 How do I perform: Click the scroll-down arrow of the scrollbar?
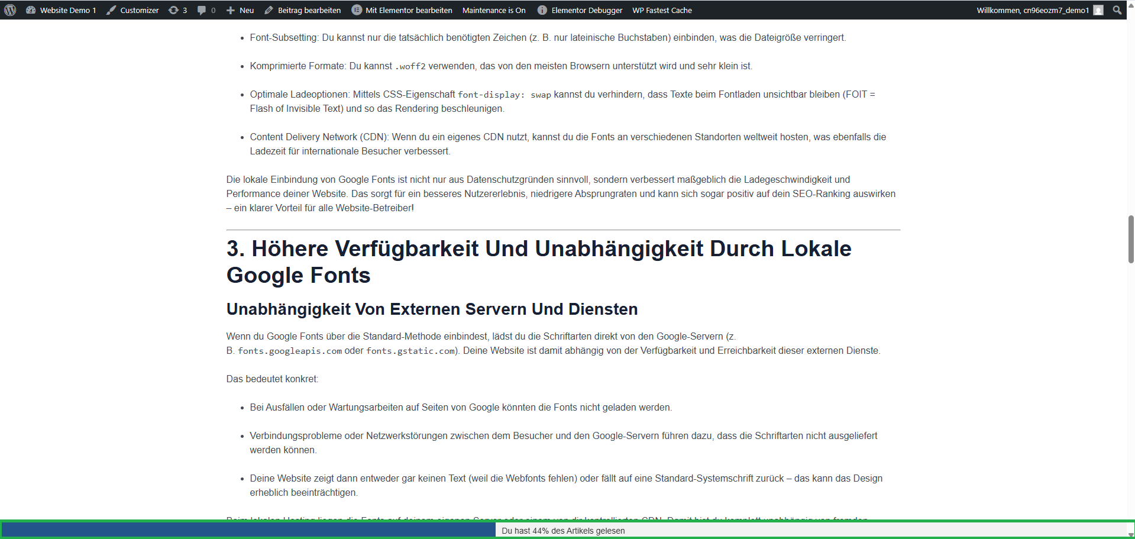click(1131, 535)
